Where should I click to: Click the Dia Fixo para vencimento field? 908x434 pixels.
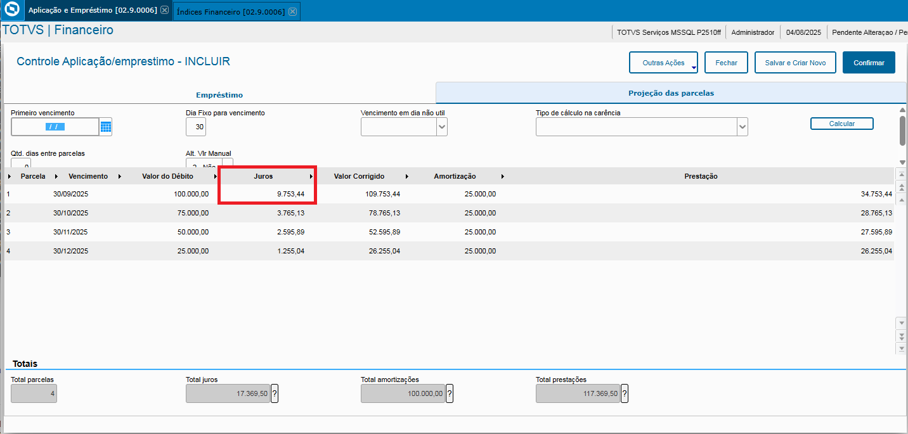click(196, 127)
